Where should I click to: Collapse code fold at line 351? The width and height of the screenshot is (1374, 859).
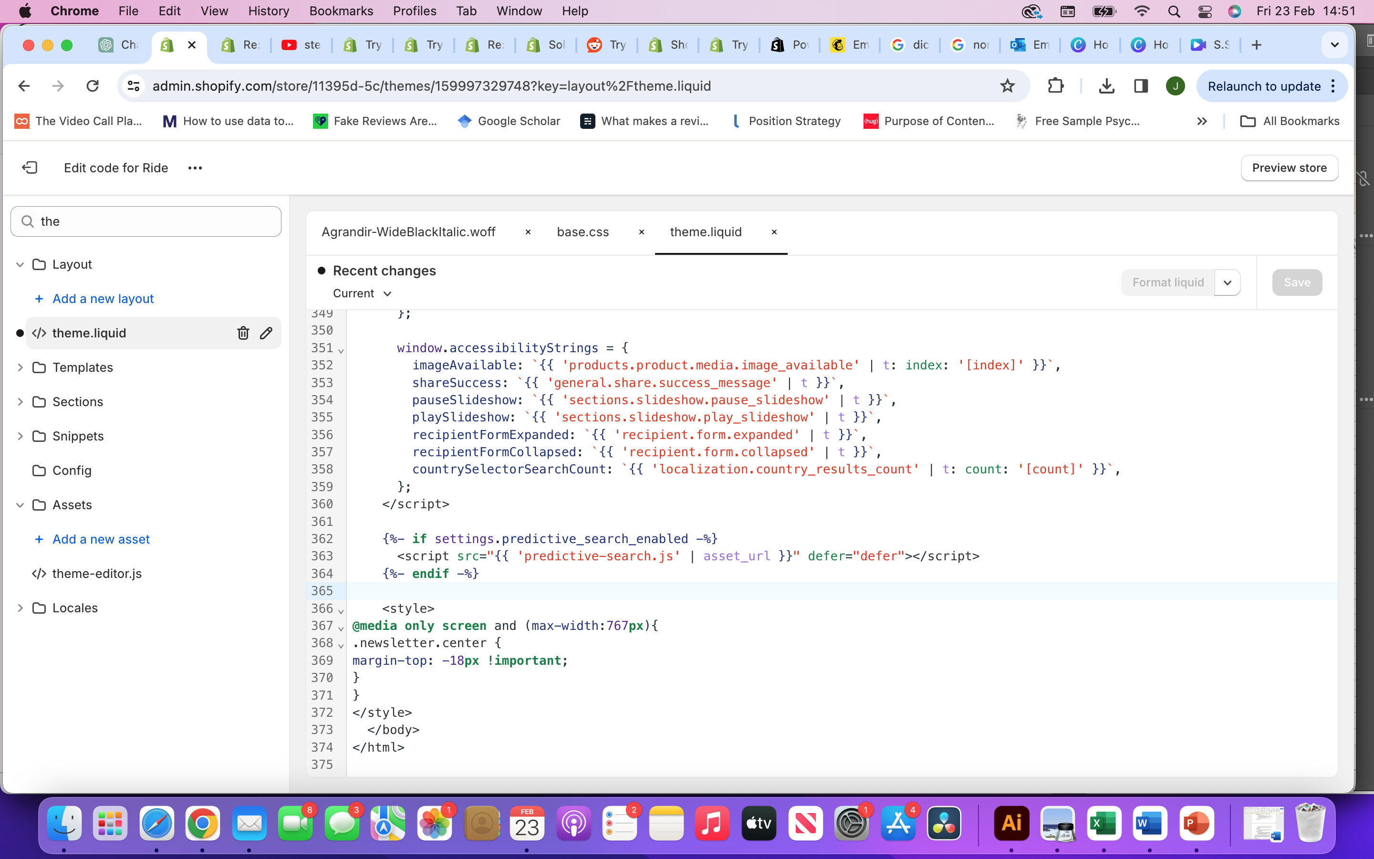[x=341, y=351]
